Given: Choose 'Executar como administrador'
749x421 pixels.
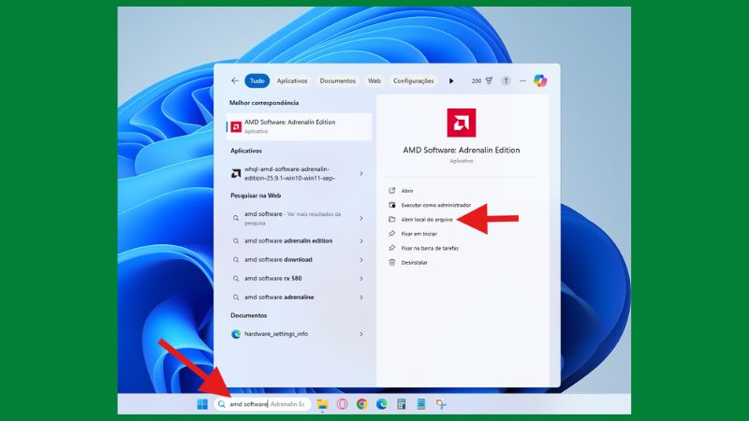Looking at the screenshot, I should pyautogui.click(x=435, y=205).
